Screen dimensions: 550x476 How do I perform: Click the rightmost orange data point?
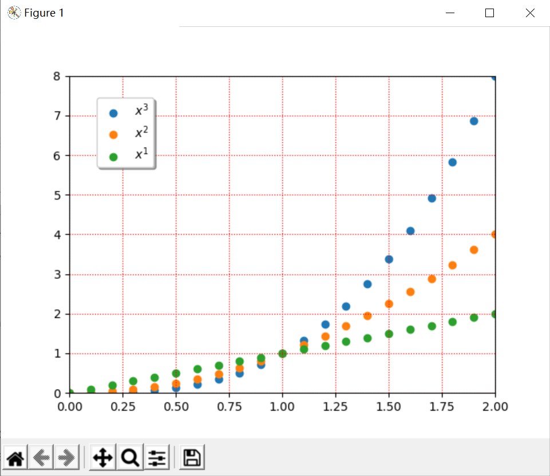pyautogui.click(x=494, y=234)
